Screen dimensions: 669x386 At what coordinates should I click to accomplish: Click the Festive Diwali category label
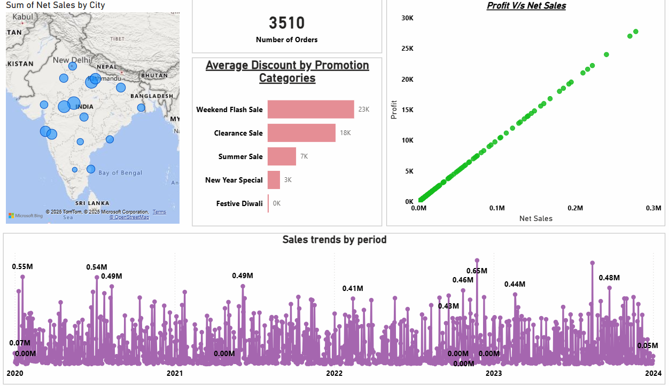tap(239, 203)
